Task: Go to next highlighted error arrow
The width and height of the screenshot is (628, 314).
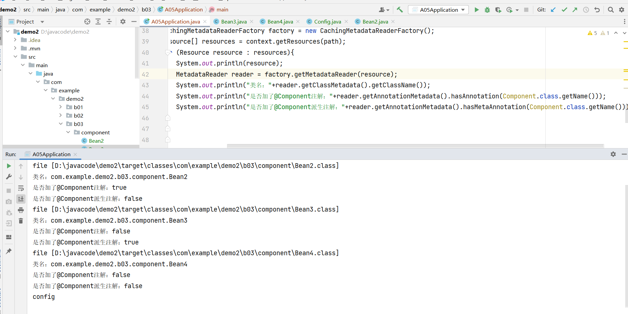Action: 624,33
